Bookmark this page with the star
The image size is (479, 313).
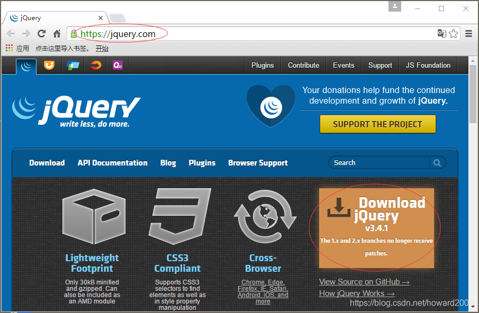tap(454, 33)
